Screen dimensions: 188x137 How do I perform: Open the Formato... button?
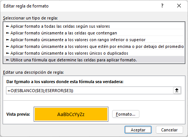pos(126,114)
